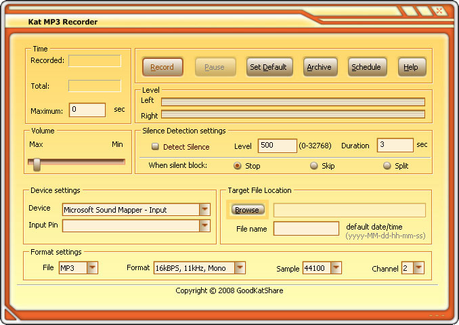Click the Volume slider handle
Image resolution: width=459 pixels, height=325 pixels.
37,163
